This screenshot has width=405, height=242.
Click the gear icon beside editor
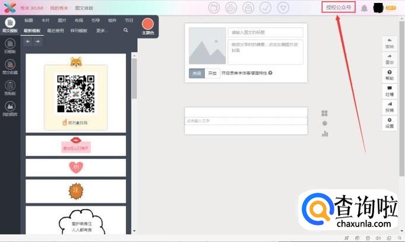(325, 123)
